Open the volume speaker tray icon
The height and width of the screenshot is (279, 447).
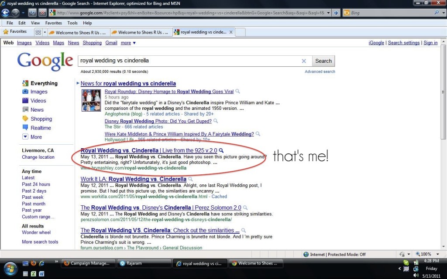click(416, 276)
